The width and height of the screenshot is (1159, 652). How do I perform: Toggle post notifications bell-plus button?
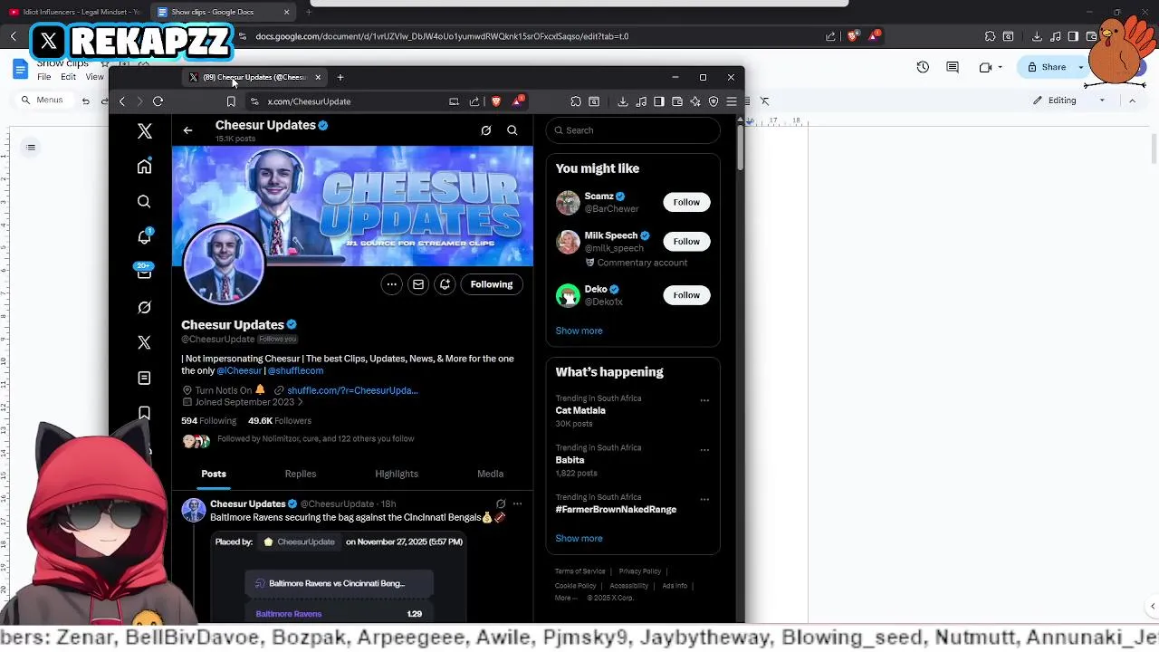pyautogui.click(x=445, y=284)
